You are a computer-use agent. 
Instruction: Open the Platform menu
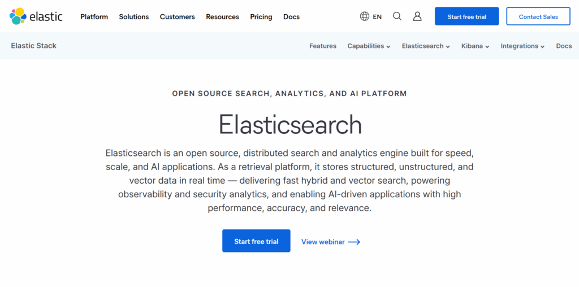coord(94,16)
